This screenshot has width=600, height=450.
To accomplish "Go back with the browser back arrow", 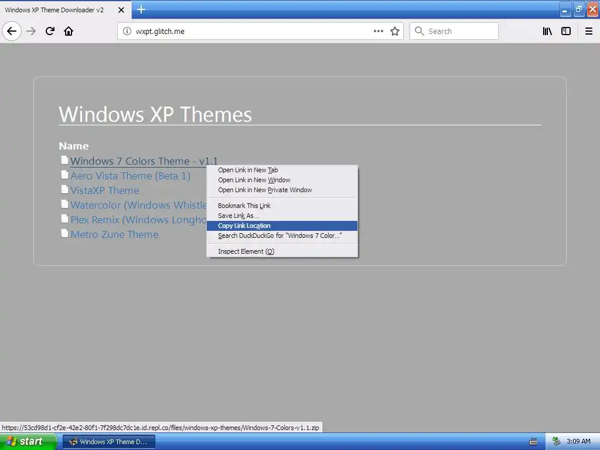I will [x=12, y=31].
